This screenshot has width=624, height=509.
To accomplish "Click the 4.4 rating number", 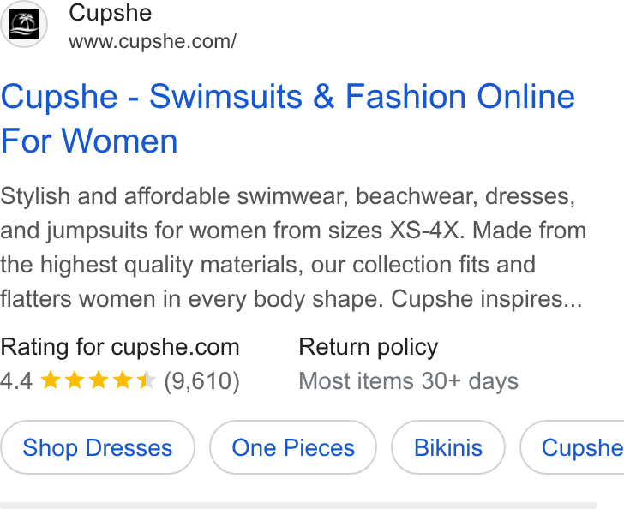I will 16,380.
